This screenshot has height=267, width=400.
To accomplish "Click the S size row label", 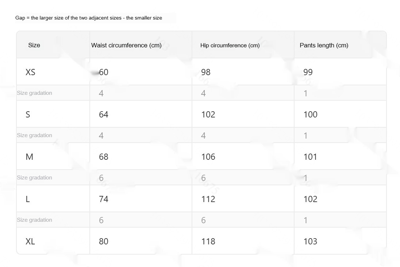I will click(28, 115).
